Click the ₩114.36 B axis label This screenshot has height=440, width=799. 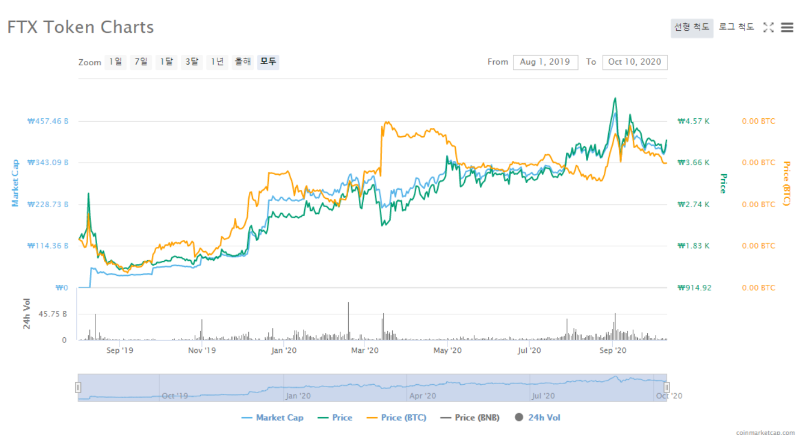tap(48, 246)
